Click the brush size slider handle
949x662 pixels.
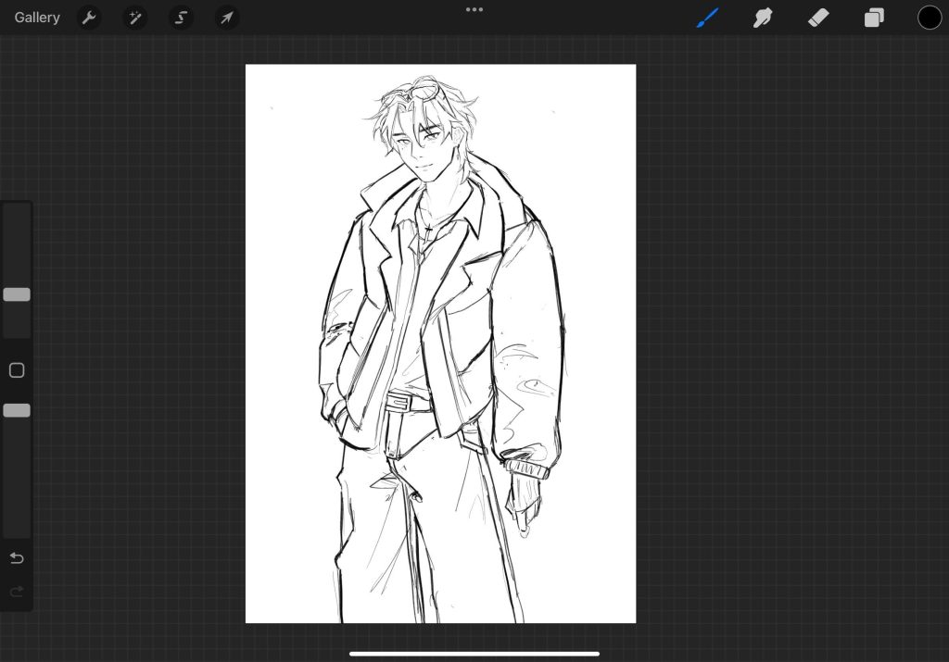coord(17,294)
